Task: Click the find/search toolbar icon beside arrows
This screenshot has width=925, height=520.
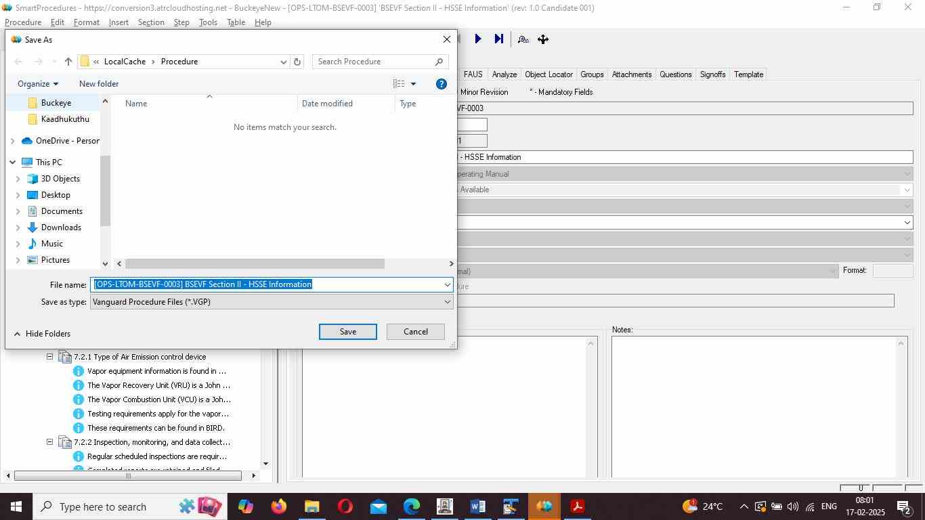Action: pos(523,39)
